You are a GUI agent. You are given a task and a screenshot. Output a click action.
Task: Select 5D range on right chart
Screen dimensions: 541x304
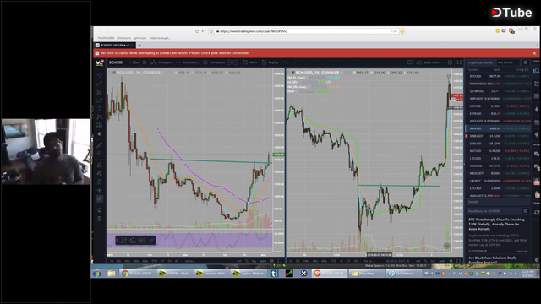(x=298, y=261)
